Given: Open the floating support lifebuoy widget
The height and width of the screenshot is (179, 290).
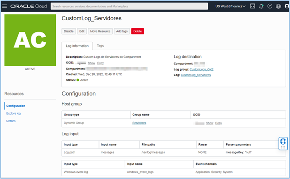Looking at the screenshot, I should 283,143.
